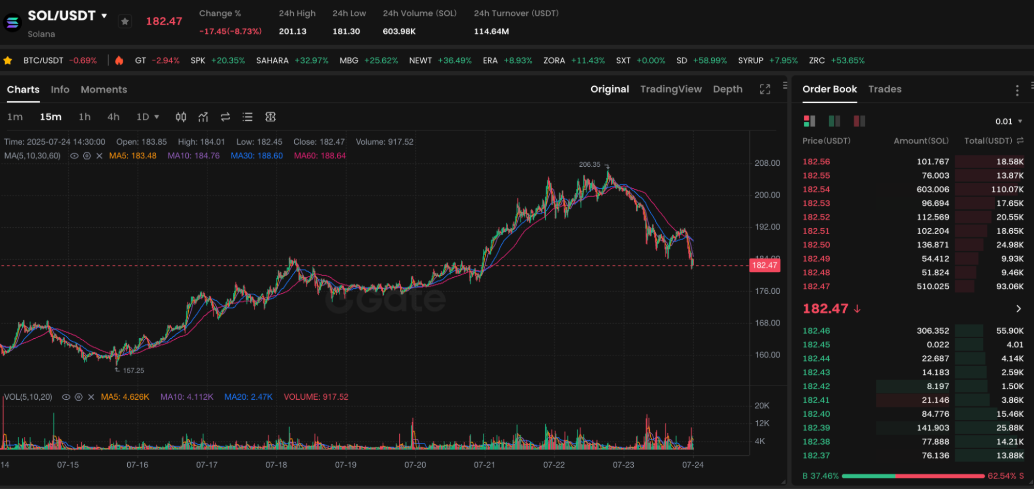Open the 0.01 price precision dropdown
Viewport: 1034px width, 489px height.
1009,121
